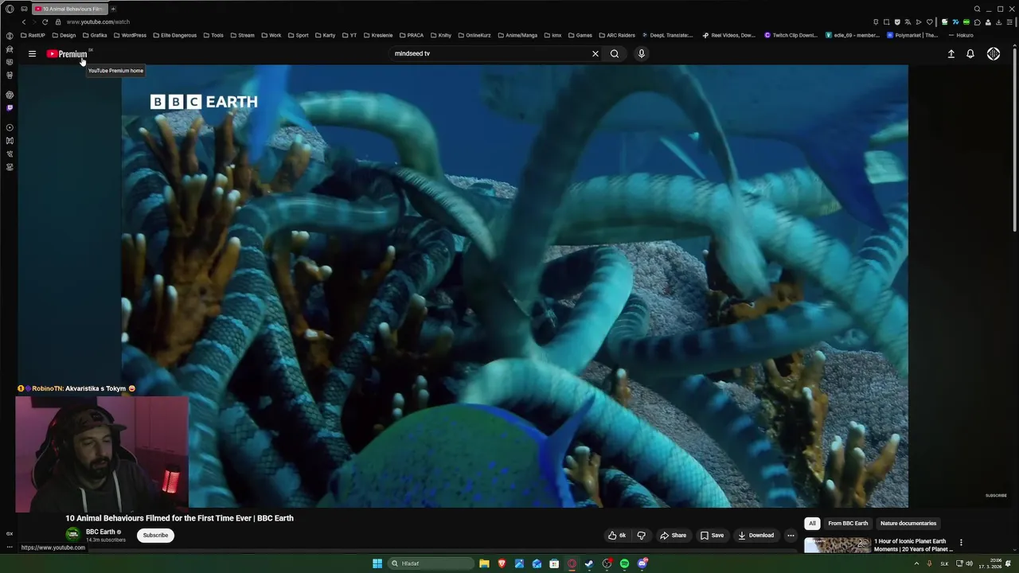Dislike the video
Image resolution: width=1019 pixels, height=573 pixels.
click(x=641, y=536)
